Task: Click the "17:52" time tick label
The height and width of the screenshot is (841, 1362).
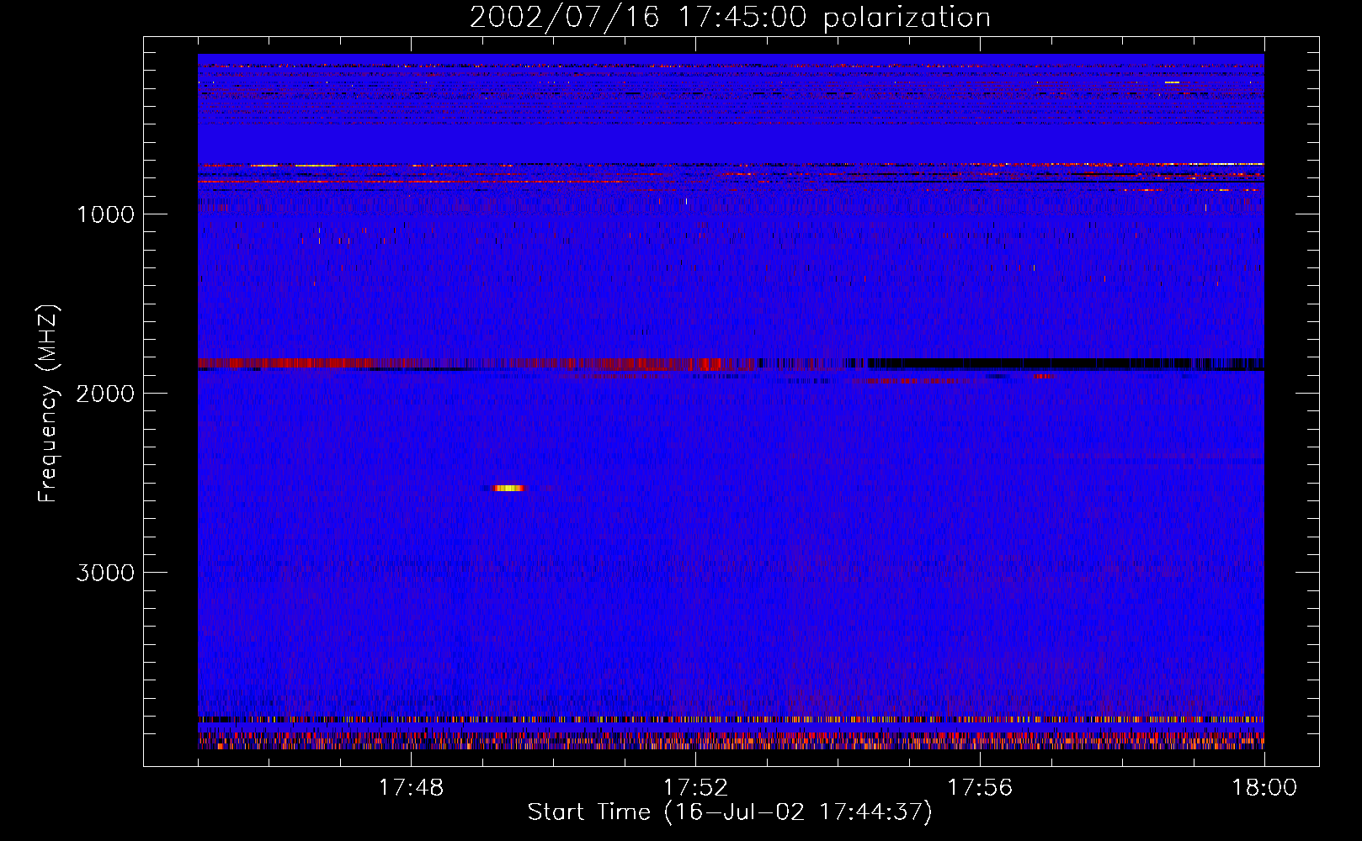Action: pos(695,788)
